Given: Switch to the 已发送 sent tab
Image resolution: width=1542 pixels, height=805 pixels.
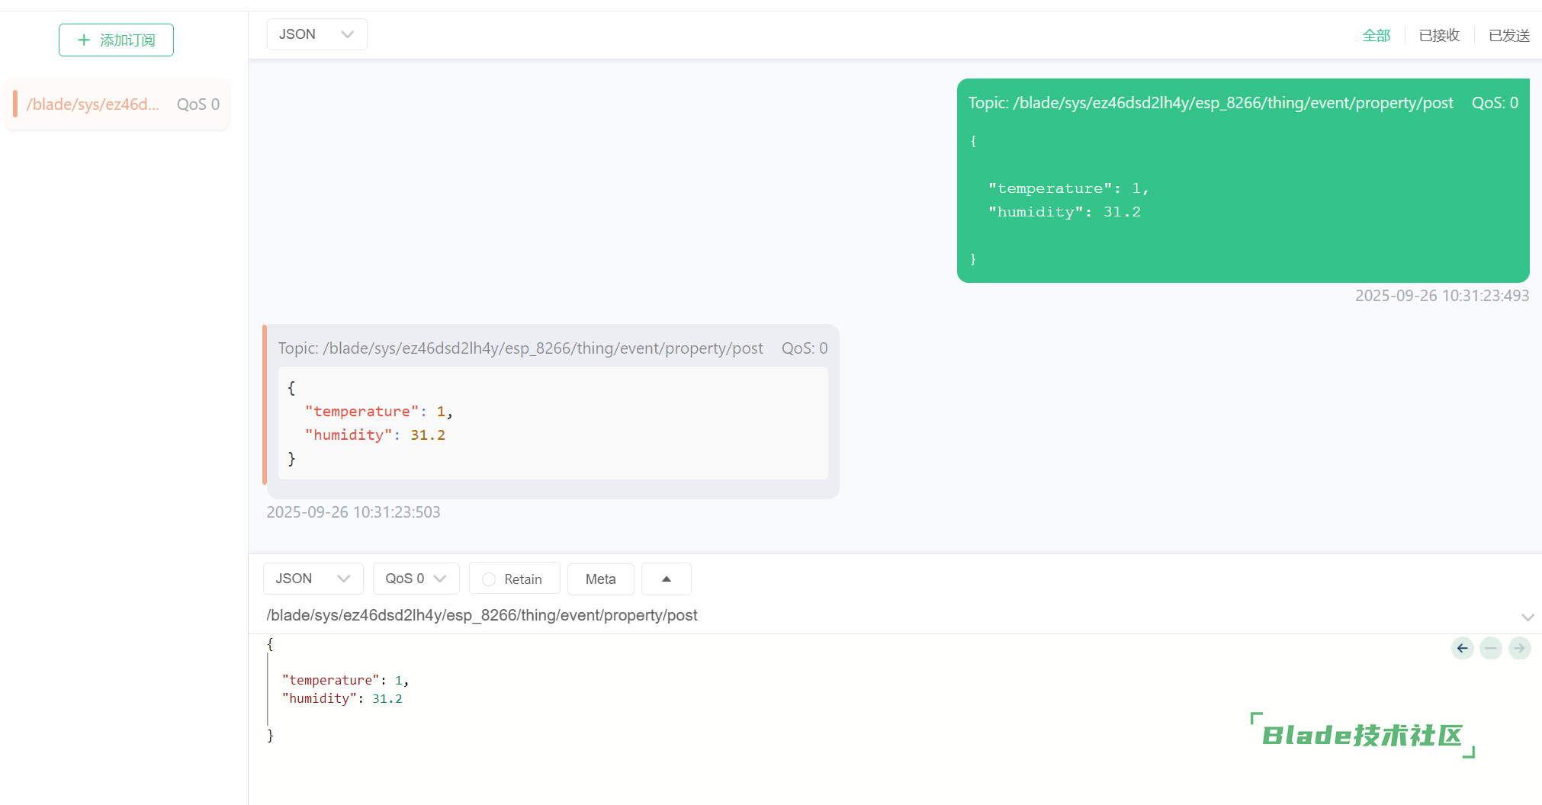Looking at the screenshot, I should click(1508, 35).
